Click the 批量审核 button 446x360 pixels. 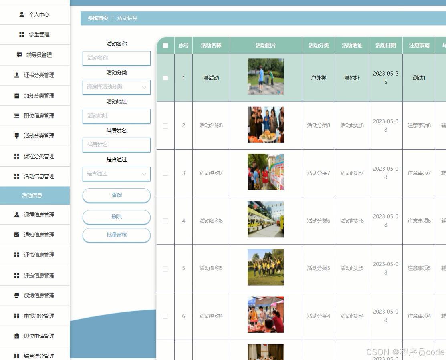(116, 235)
